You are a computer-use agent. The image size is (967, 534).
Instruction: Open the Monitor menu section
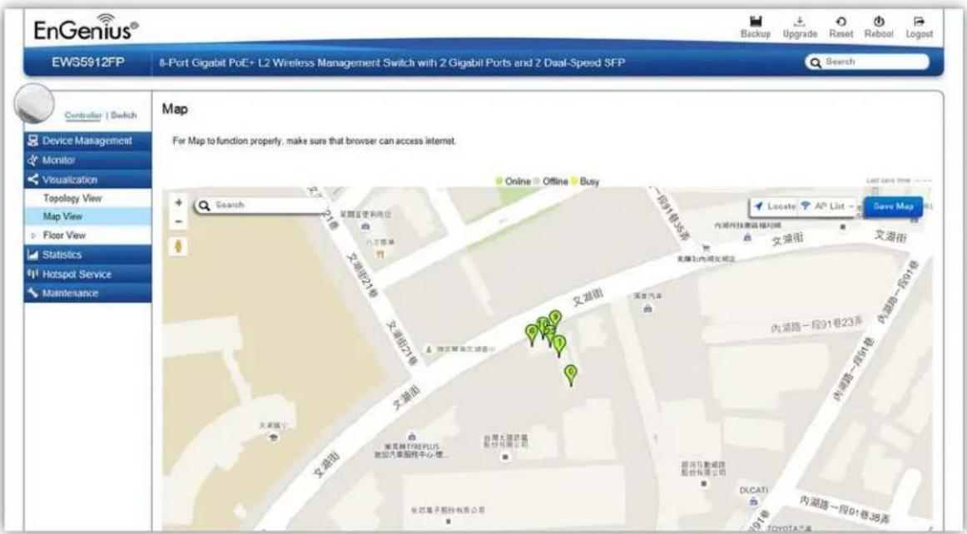[x=87, y=161]
